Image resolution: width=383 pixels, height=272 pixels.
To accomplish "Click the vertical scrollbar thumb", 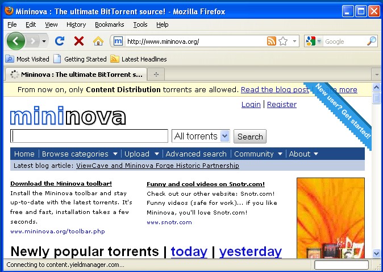I will click(x=376, y=98).
